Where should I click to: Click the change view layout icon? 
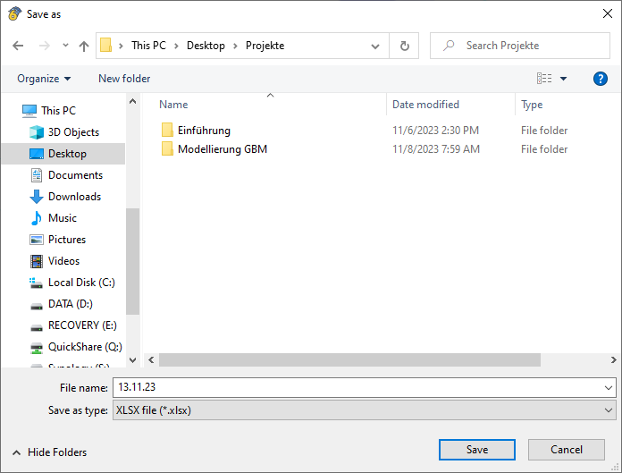coord(544,79)
